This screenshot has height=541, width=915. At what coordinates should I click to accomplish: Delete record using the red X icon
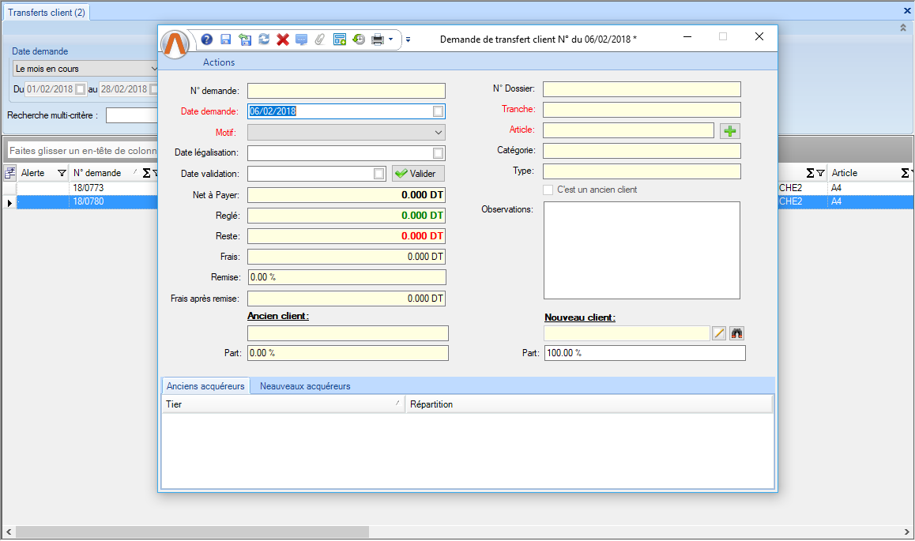pos(283,39)
